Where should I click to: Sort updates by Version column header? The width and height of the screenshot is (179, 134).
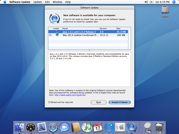pyautogui.click(x=107, y=29)
